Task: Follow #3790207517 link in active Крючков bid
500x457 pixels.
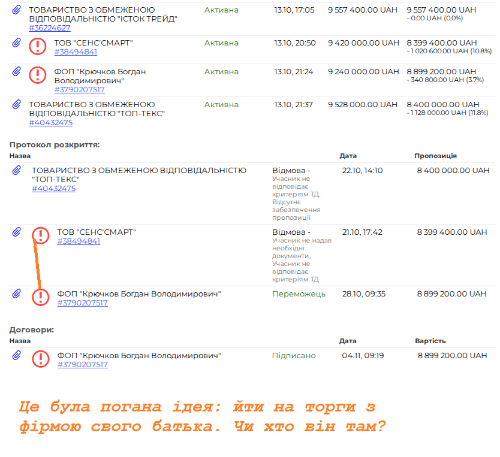Action: [x=79, y=90]
